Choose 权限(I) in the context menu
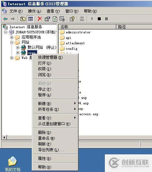 tap(55, 69)
